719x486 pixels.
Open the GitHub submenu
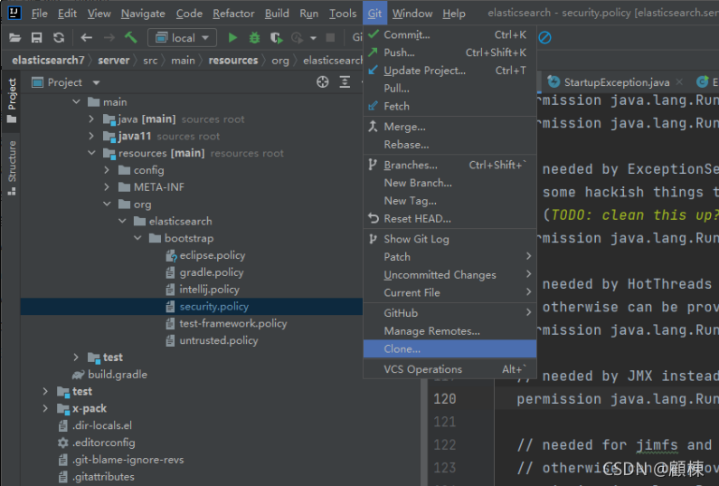click(x=449, y=313)
